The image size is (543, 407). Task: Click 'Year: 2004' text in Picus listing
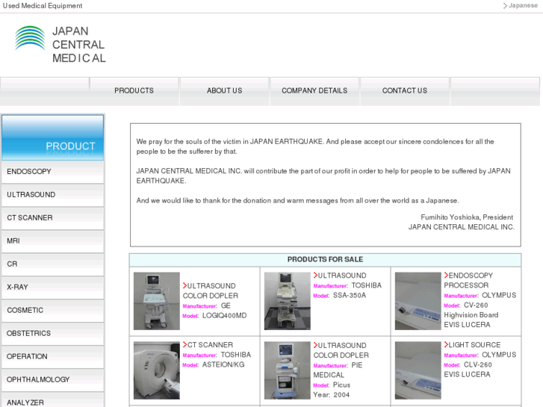(332, 395)
